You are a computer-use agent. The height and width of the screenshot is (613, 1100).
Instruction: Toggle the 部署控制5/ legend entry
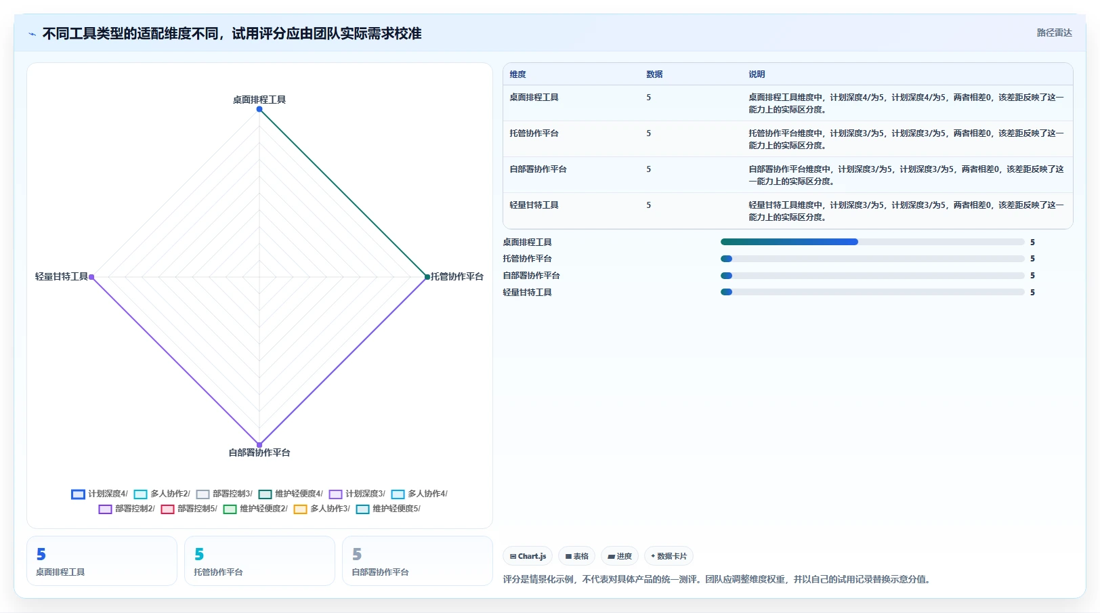point(189,509)
